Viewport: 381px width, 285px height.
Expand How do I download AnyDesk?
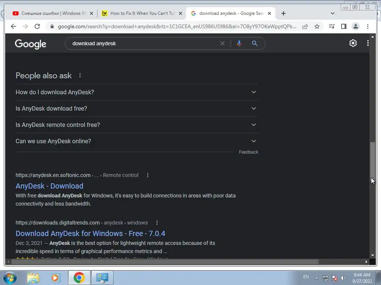137,92
